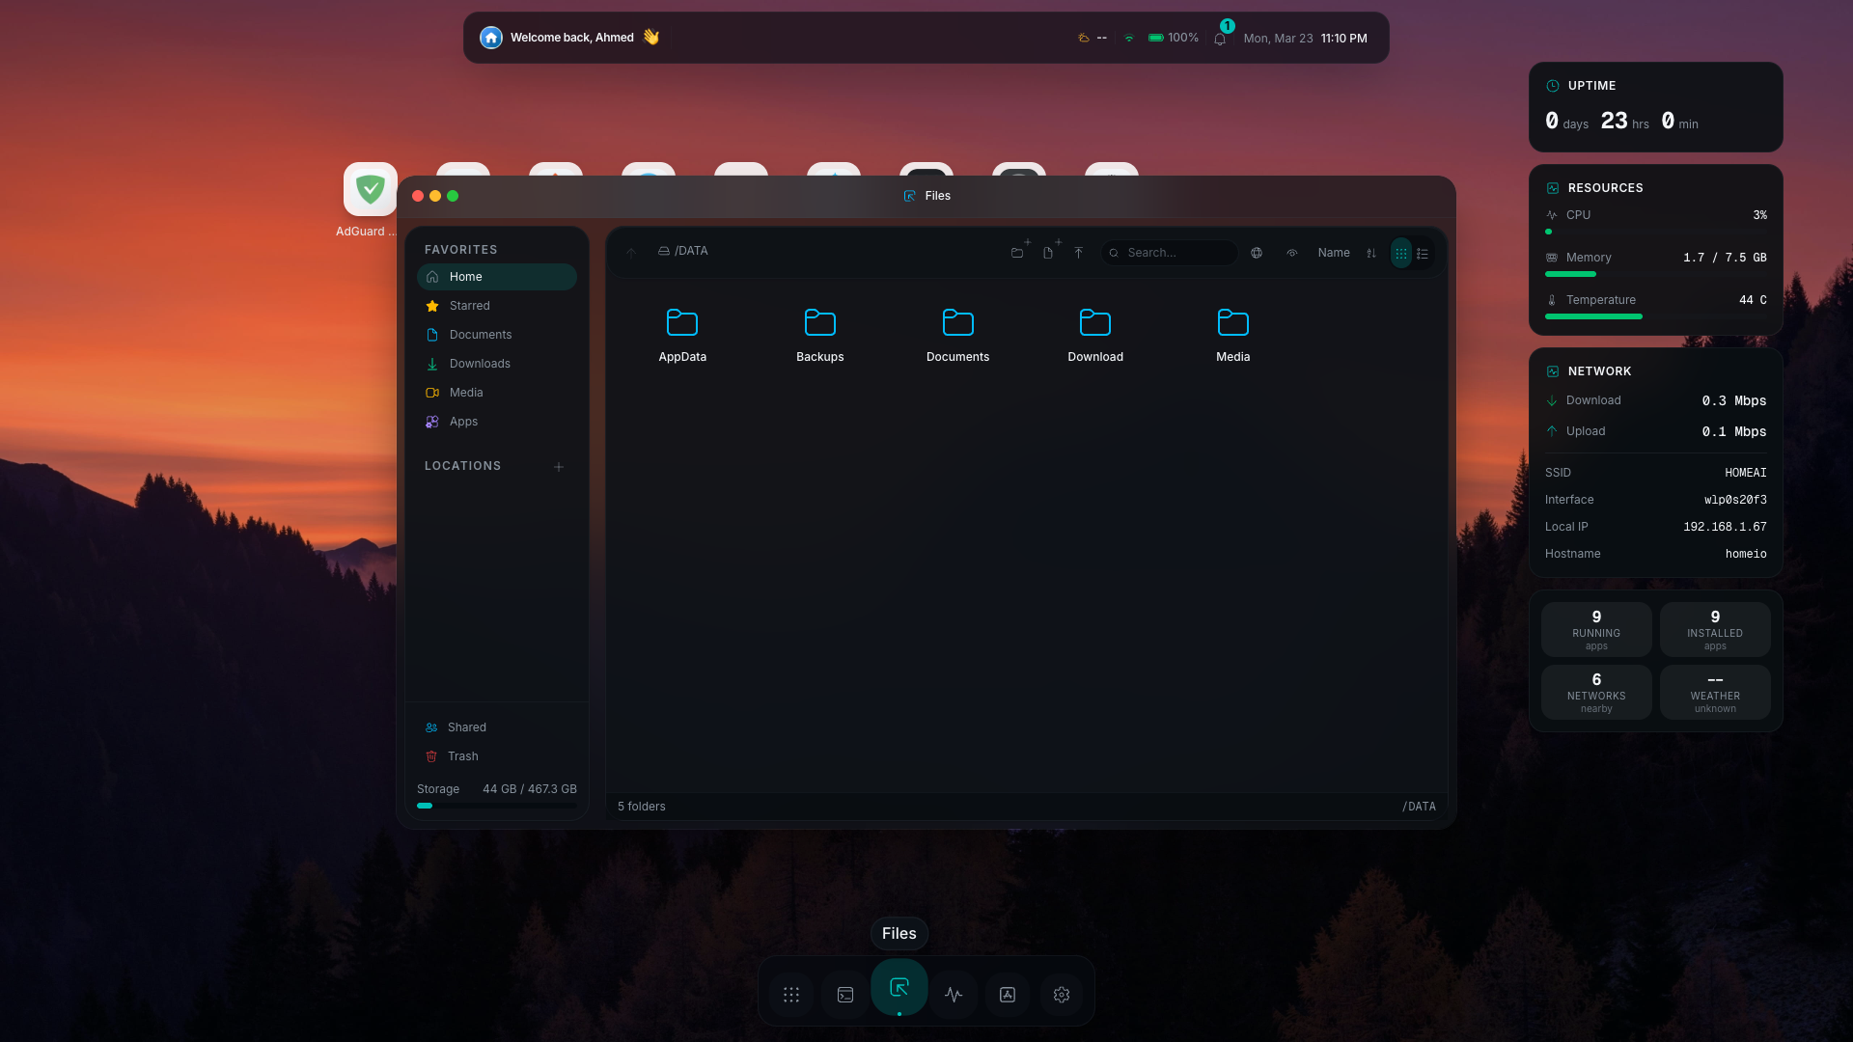Open system settings from the dock

click(1062, 994)
